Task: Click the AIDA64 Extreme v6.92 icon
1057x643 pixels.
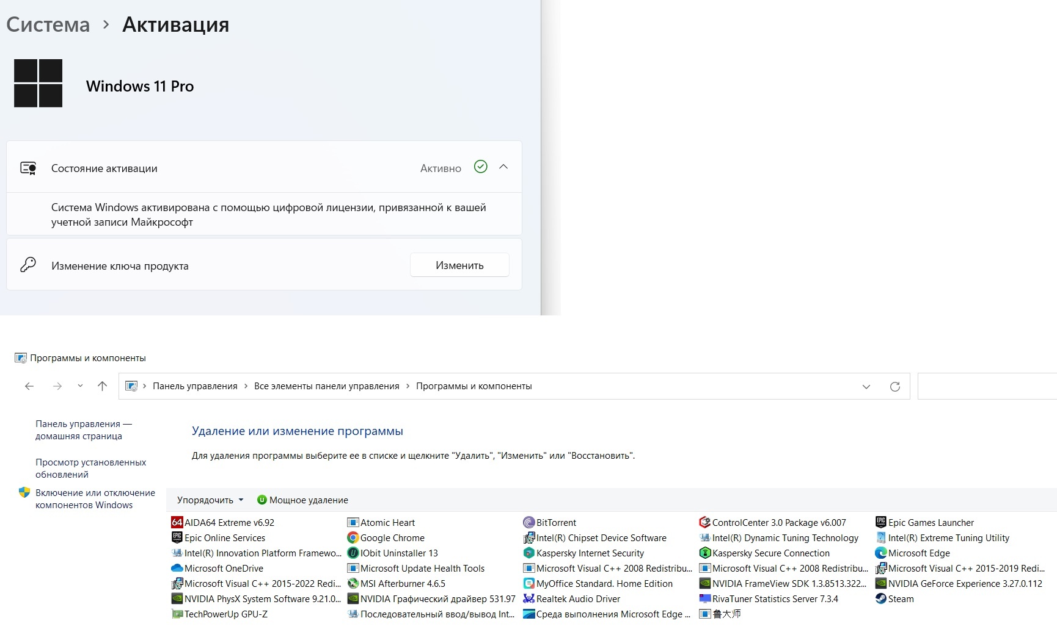Action: [177, 522]
